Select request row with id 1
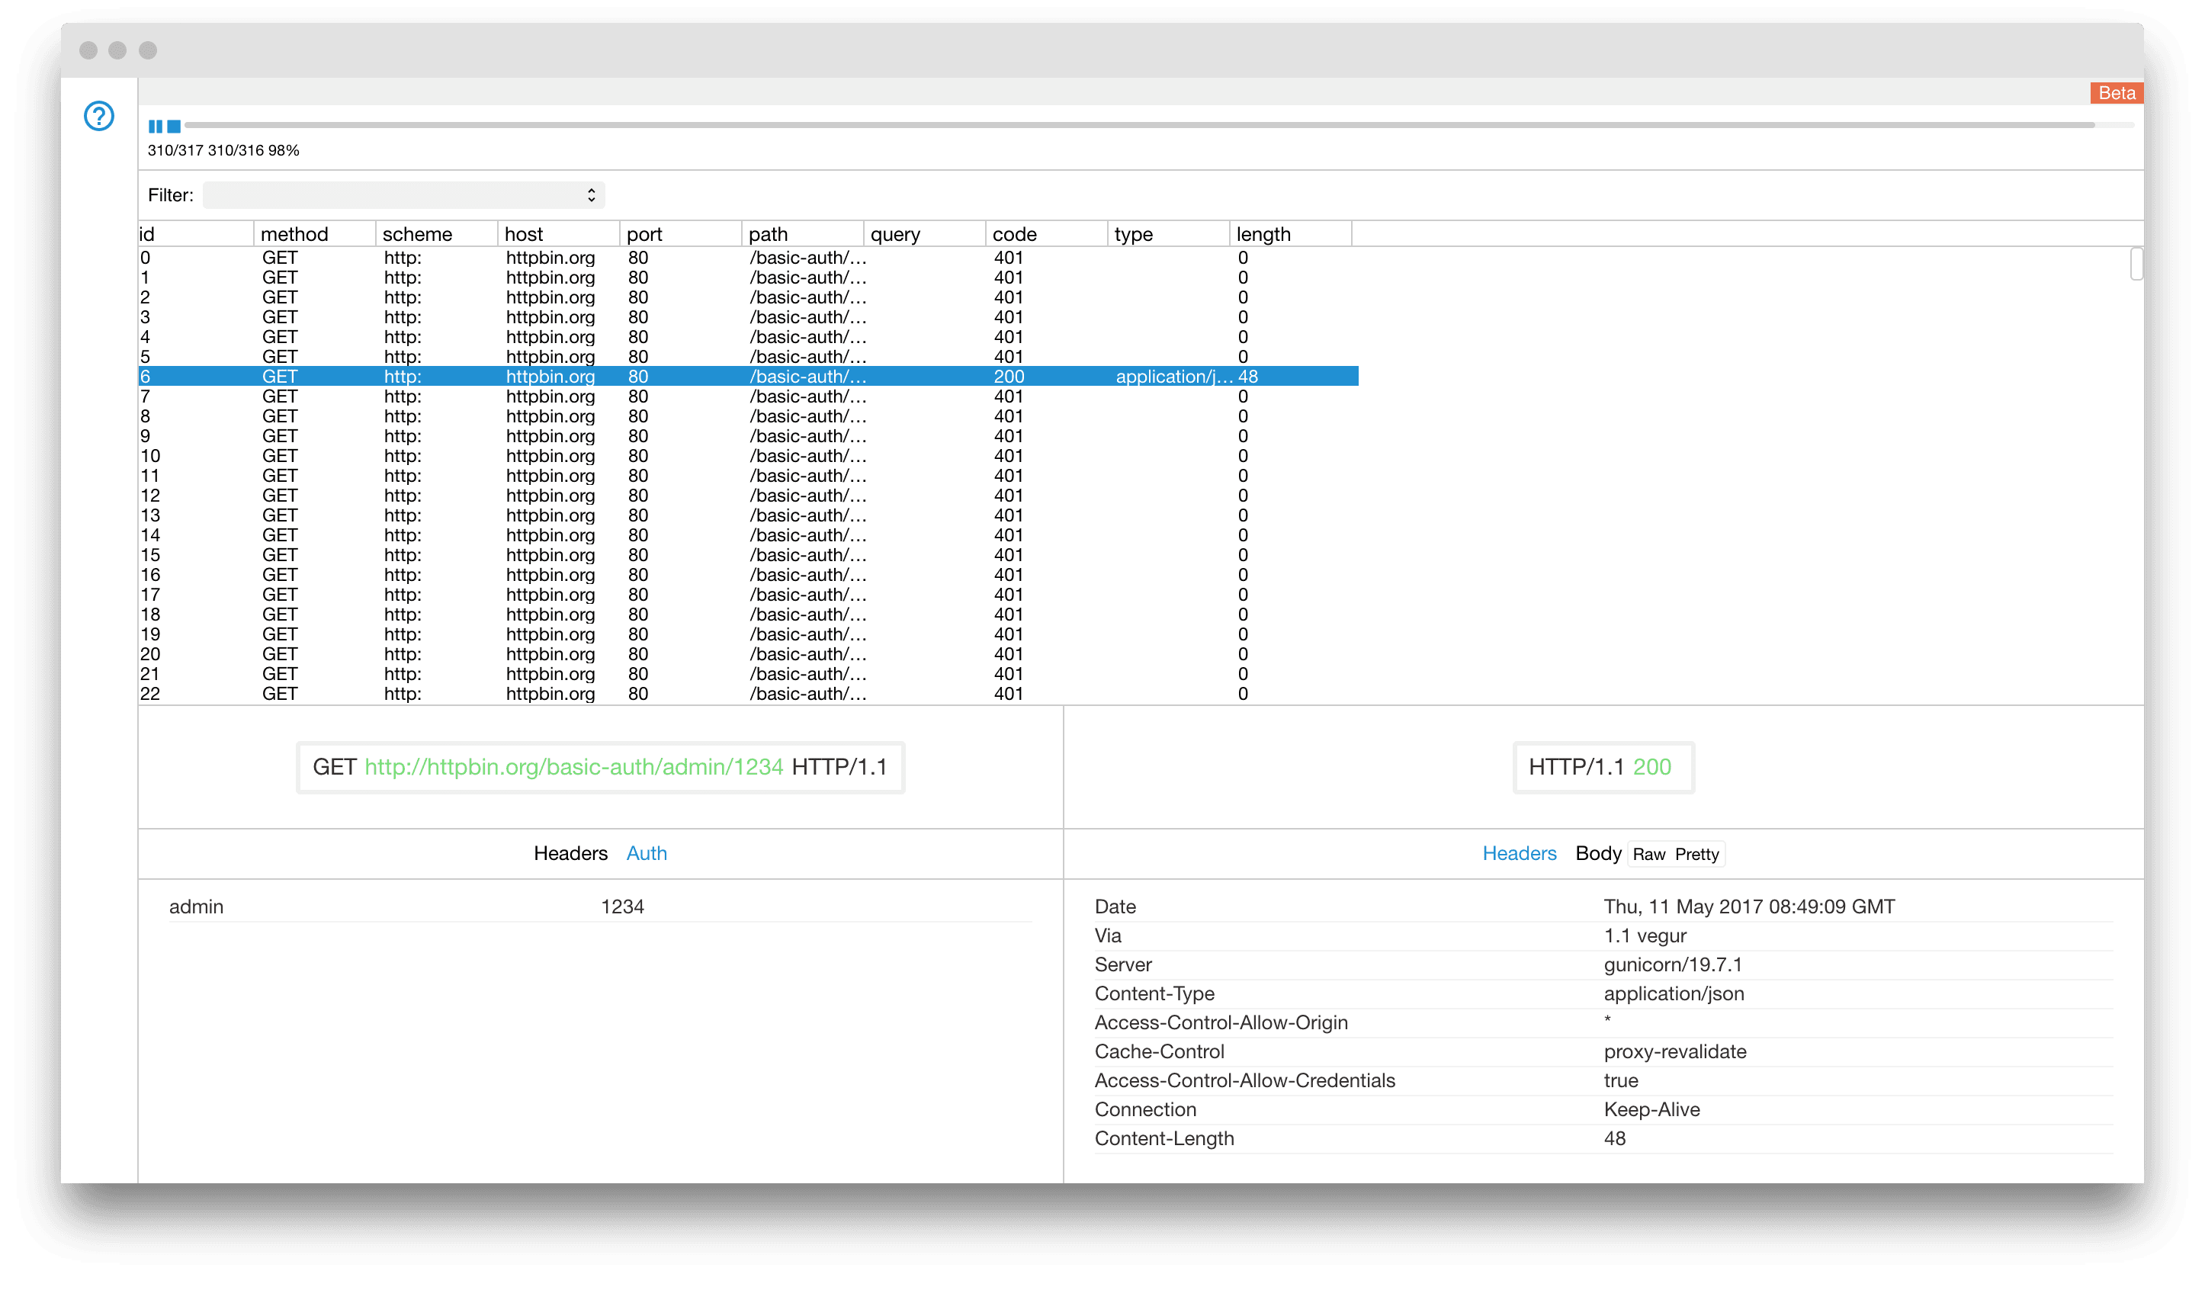Viewport: 2205px width, 1290px height. coord(748,278)
